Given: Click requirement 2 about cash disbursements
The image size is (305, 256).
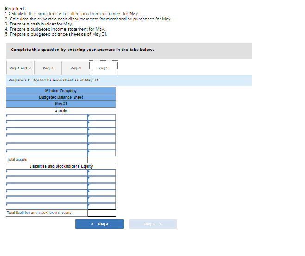Looking at the screenshot, I should (x=88, y=19).
